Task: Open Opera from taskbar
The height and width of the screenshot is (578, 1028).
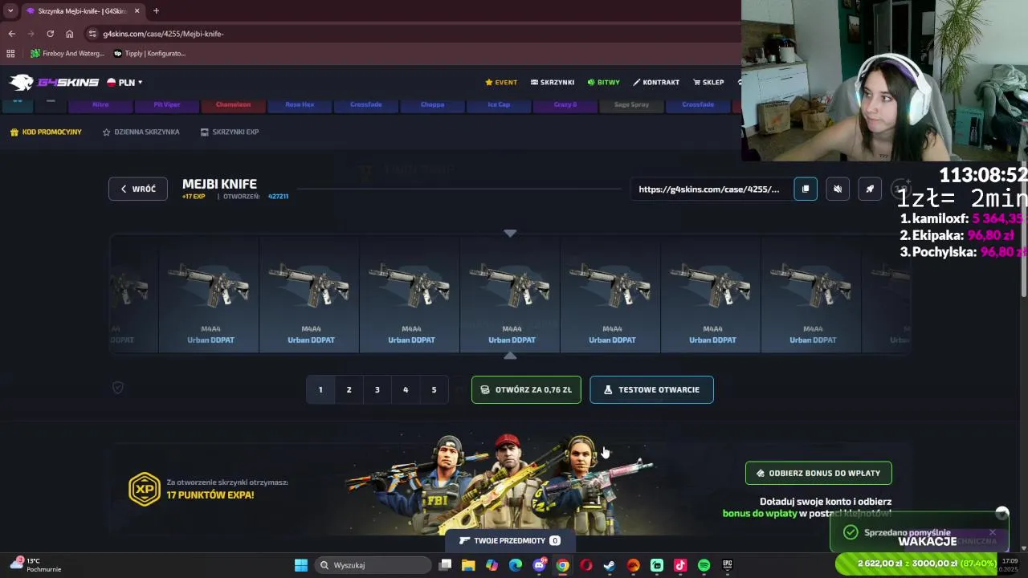Action: (586, 565)
